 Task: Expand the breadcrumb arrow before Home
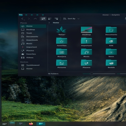point(49,23)
